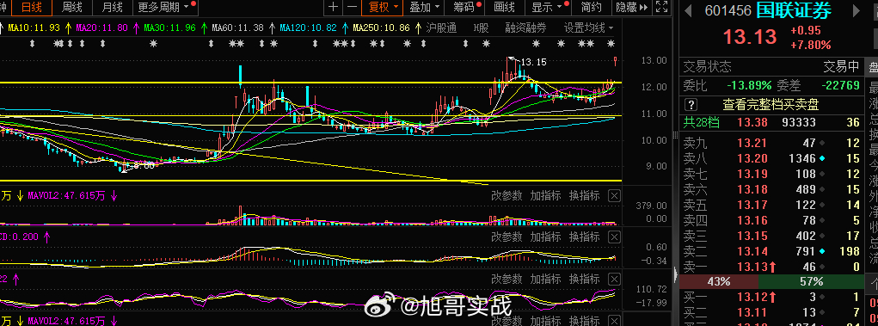Select the 买二 13.11 order book row
This screenshot has height=326, width=878.
point(771,312)
